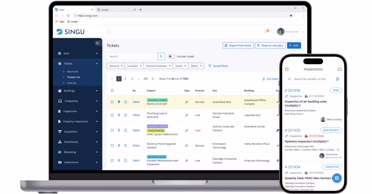Select checkbox for ticket 70941

coord(112,161)
